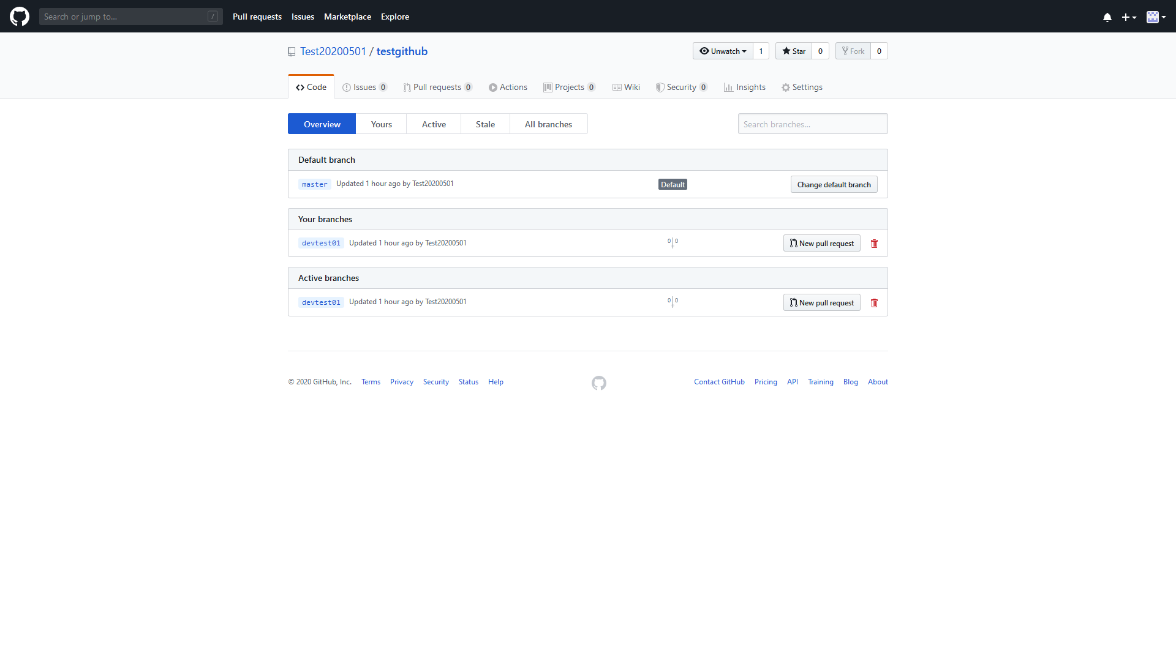Screen dimensions: 1176x672
Task: Open Issues in top navigation
Action: click(x=303, y=17)
